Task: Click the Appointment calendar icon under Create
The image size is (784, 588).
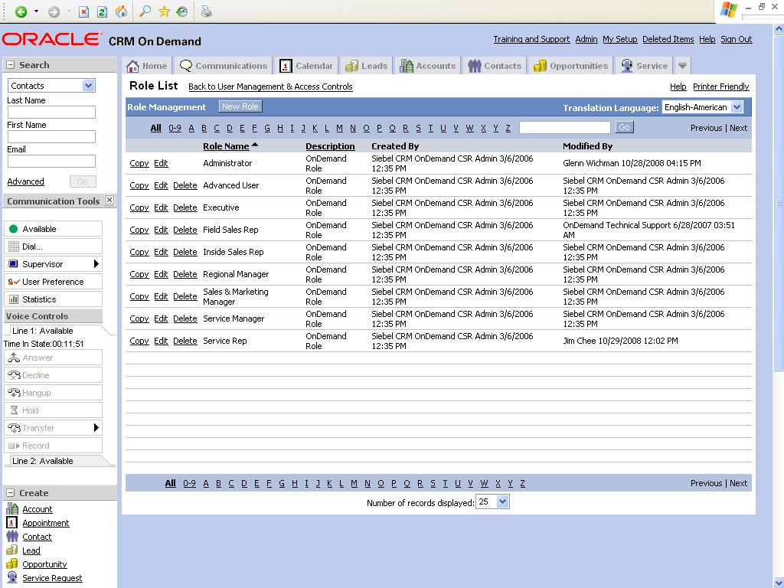Action: tap(12, 522)
